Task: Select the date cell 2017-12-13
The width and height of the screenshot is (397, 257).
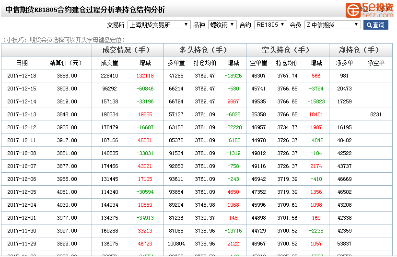Action: [22, 114]
